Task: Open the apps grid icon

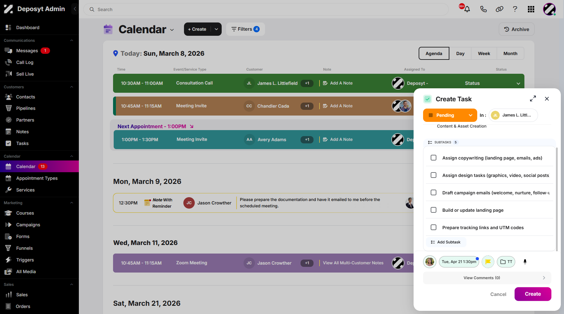Action: 531,9
